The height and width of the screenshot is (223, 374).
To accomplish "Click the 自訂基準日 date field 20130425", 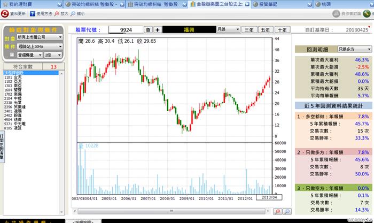I will pos(357,30).
